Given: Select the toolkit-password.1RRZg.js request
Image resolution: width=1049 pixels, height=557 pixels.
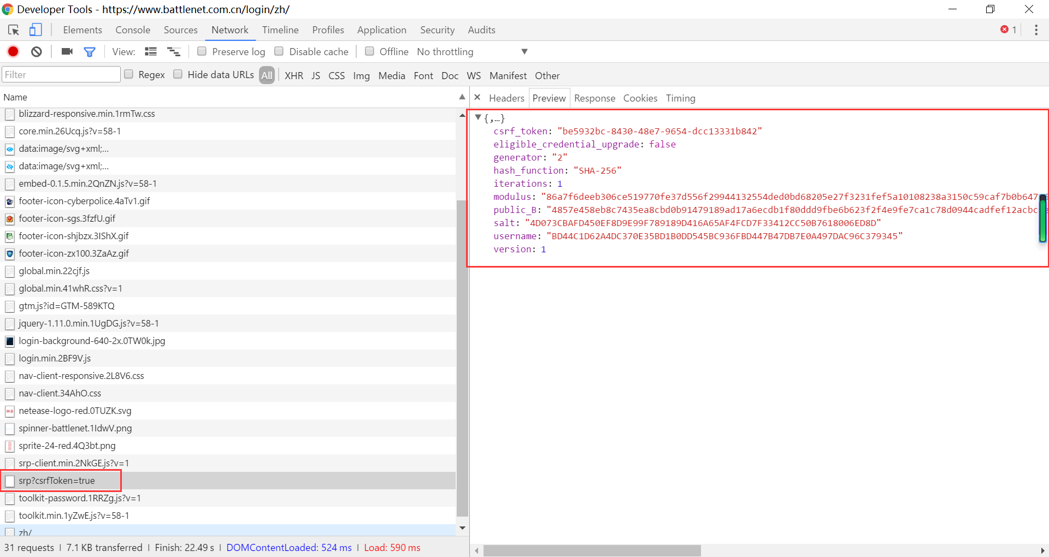Looking at the screenshot, I should (228, 499).
